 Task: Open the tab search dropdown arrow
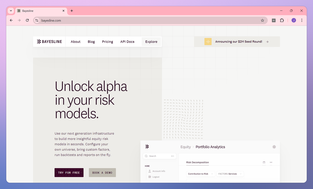(11, 11)
